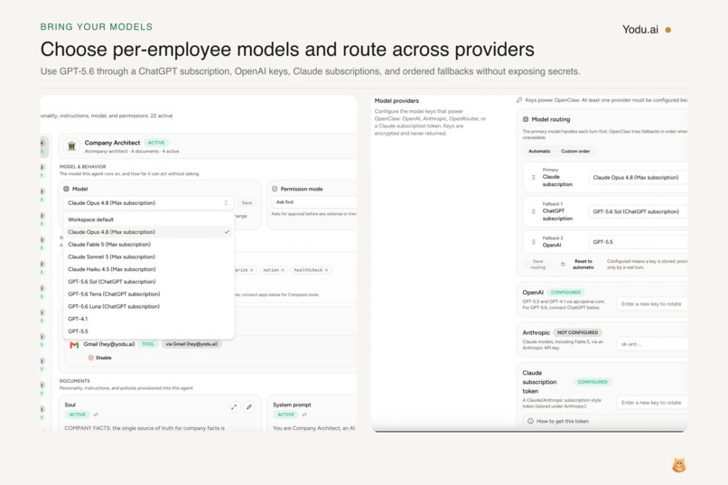The width and height of the screenshot is (728, 485).
Task: Click the reset circular arrow icon
Action: pyautogui.click(x=563, y=264)
